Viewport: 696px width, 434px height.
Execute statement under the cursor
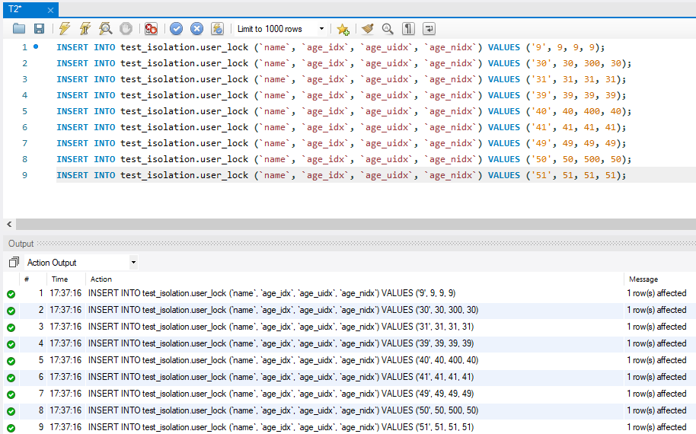pyautogui.click(x=85, y=29)
